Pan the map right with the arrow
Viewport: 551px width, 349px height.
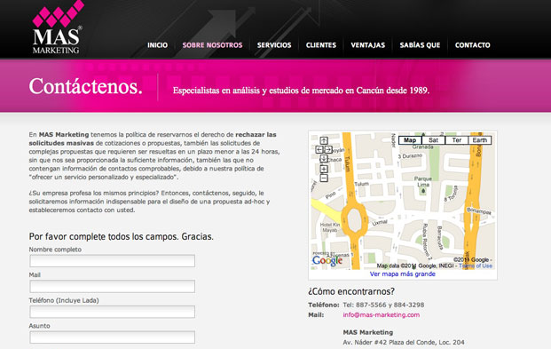[x=328, y=149]
